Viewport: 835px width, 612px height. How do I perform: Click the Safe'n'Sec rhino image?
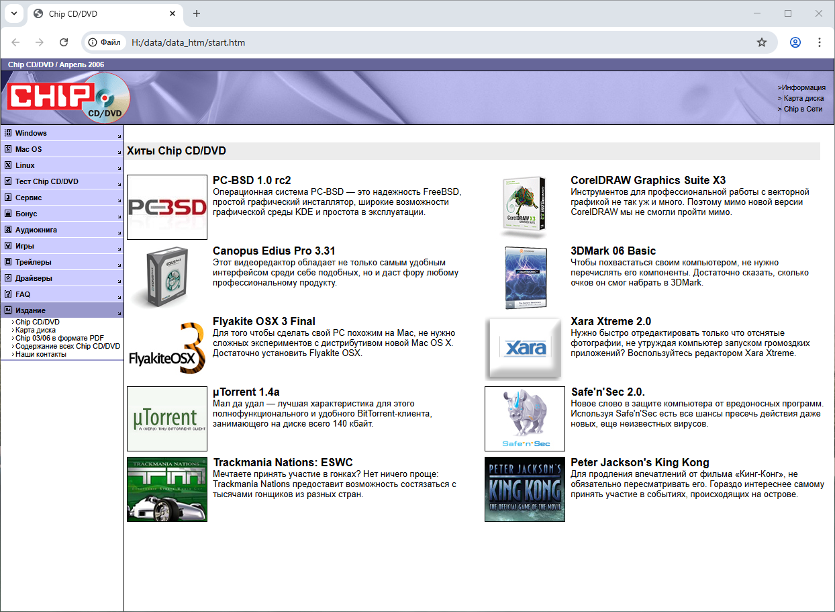525,419
